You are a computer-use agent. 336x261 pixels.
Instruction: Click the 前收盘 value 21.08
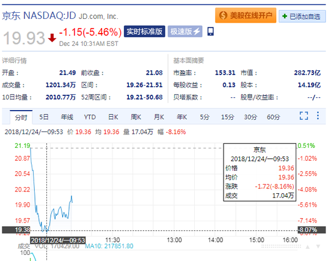coord(155,73)
